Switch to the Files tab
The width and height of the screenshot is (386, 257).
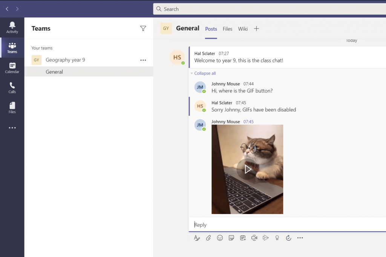227,29
